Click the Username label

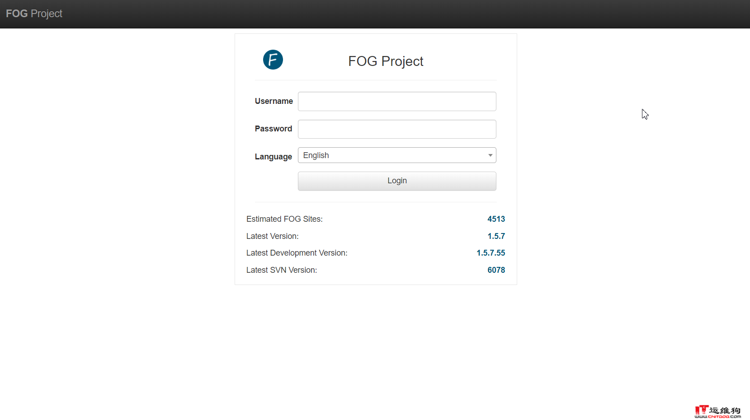pyautogui.click(x=274, y=101)
